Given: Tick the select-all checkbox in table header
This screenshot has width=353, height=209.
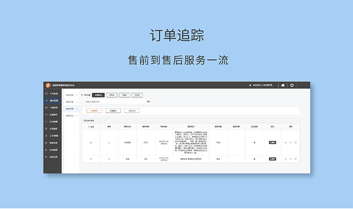Looking at the screenshot, I should [x=89, y=127].
